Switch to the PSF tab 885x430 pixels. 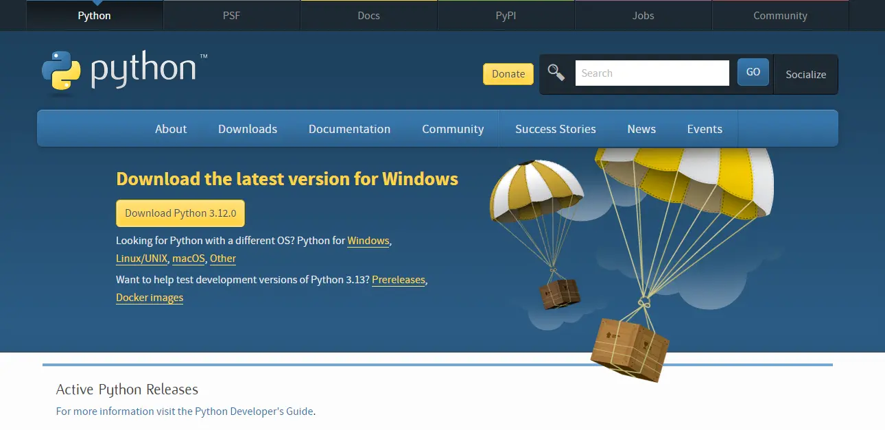point(231,15)
